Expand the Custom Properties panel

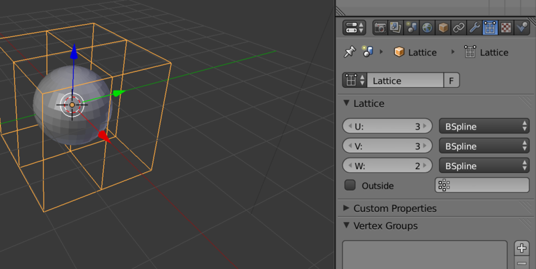pyautogui.click(x=346, y=208)
